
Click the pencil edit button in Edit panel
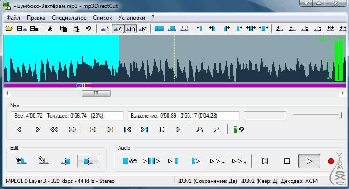tap(43, 161)
